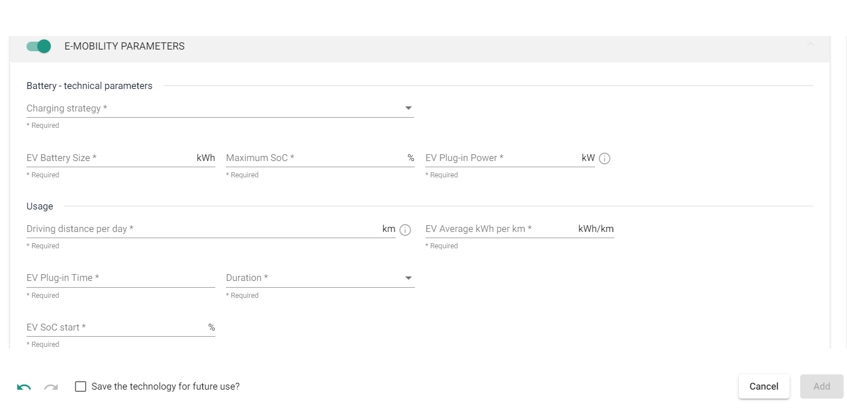The width and height of the screenshot is (847, 411).
Task: Click info icon next to EV Plug-in Power
Action: [x=604, y=159]
